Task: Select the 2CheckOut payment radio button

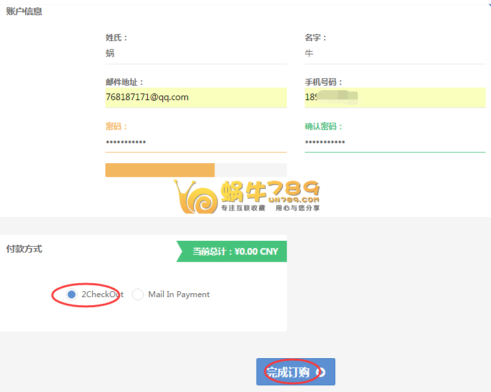Action: pyautogui.click(x=72, y=294)
